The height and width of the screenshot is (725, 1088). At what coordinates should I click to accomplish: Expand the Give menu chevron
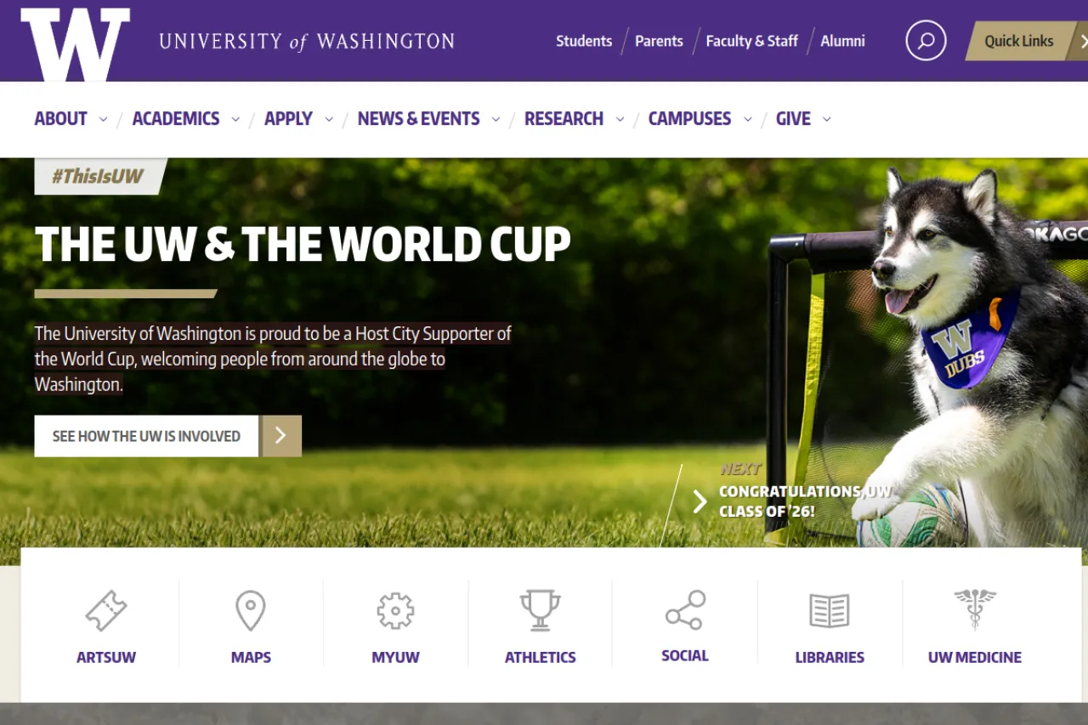(826, 119)
